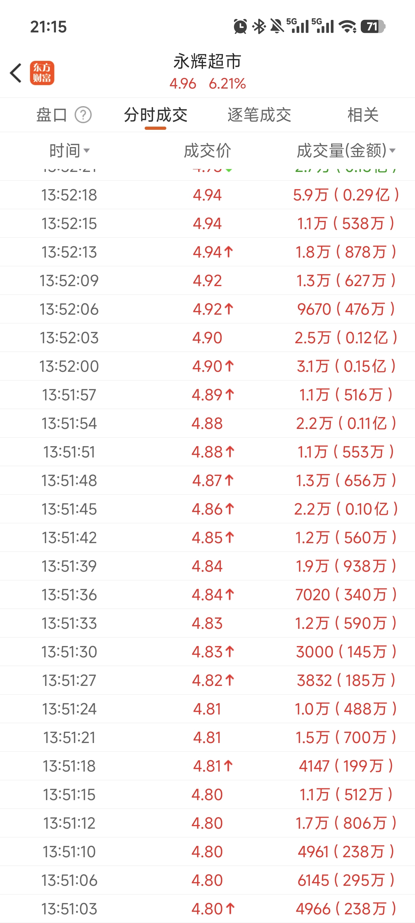415x923 pixels.
Task: Tap the 4966（238万）volume at 13:51:03
Action: point(346,909)
